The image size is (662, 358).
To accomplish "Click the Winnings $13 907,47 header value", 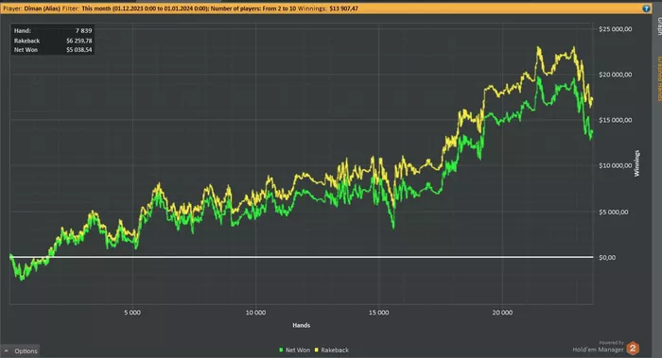I will tap(343, 9).
